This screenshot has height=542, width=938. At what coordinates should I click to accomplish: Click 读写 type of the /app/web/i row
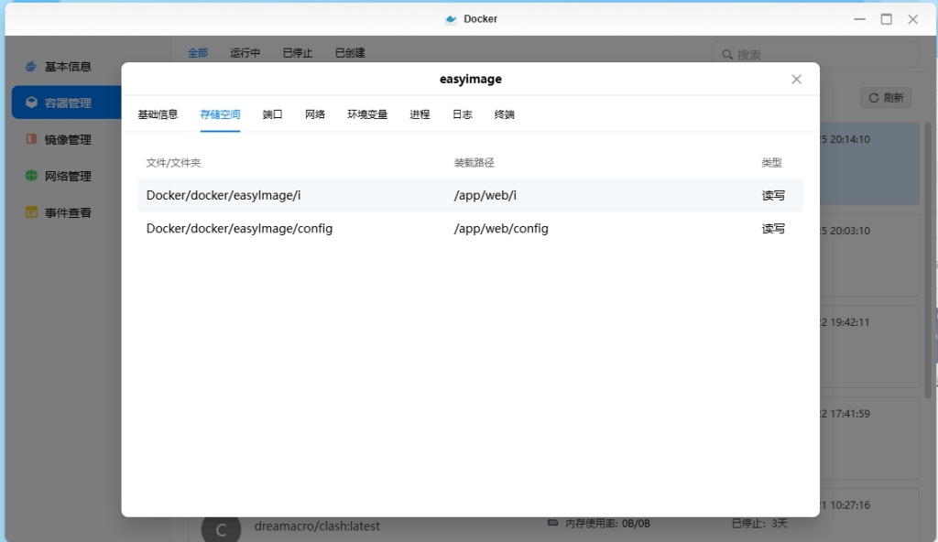[x=773, y=195]
